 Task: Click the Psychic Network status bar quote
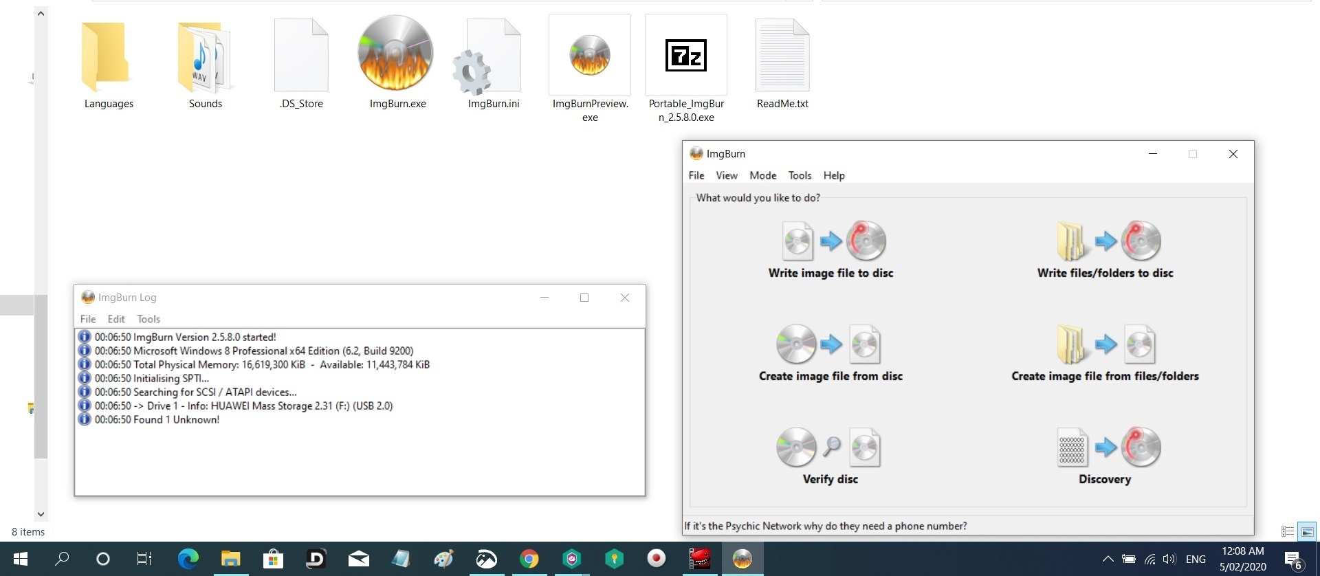[826, 526]
